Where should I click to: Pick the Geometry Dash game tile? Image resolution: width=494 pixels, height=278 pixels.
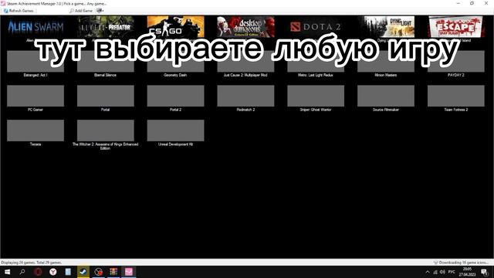click(175, 63)
